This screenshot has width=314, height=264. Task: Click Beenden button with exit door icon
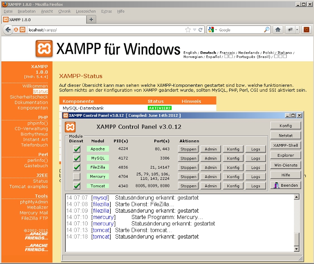(x=285, y=185)
